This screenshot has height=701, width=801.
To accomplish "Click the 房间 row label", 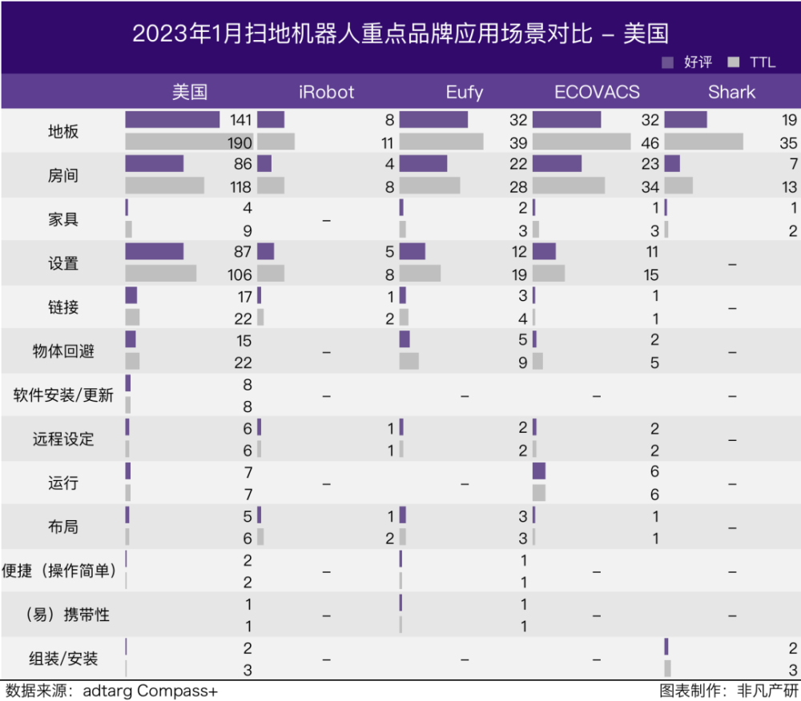I will point(63,175).
